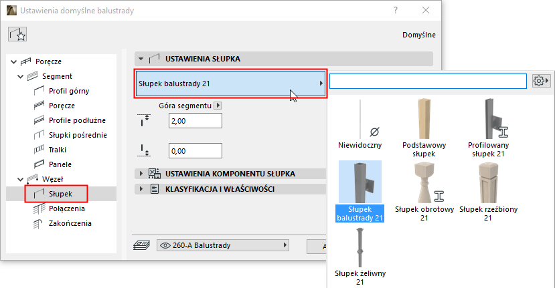The width and height of the screenshot is (555, 288).
Task: Collapse the USTAWIENIA SŁUPKA panel
Action: [141, 59]
